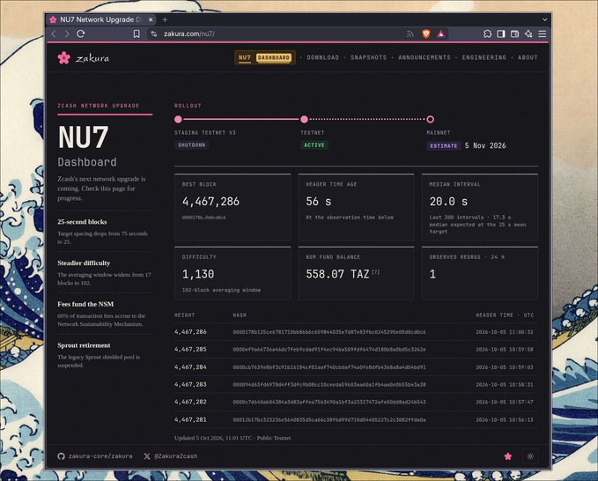Viewport: 598px width, 481px height.
Task: Click header time 2026-10-05 11:00:32
Action: (505, 332)
